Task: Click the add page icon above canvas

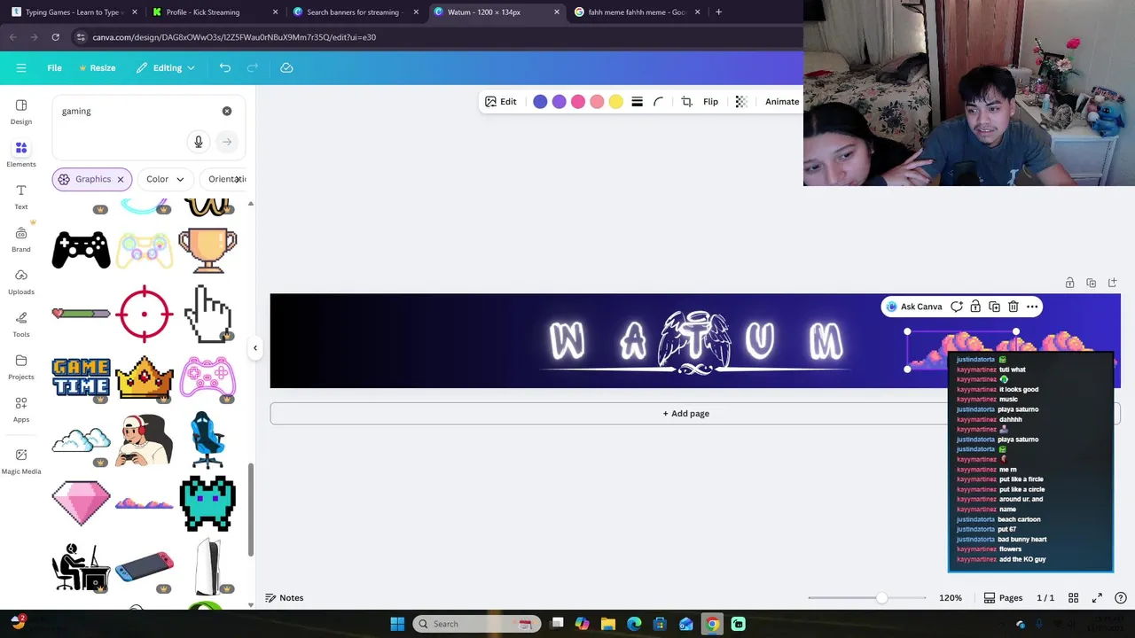Action: point(1113,283)
